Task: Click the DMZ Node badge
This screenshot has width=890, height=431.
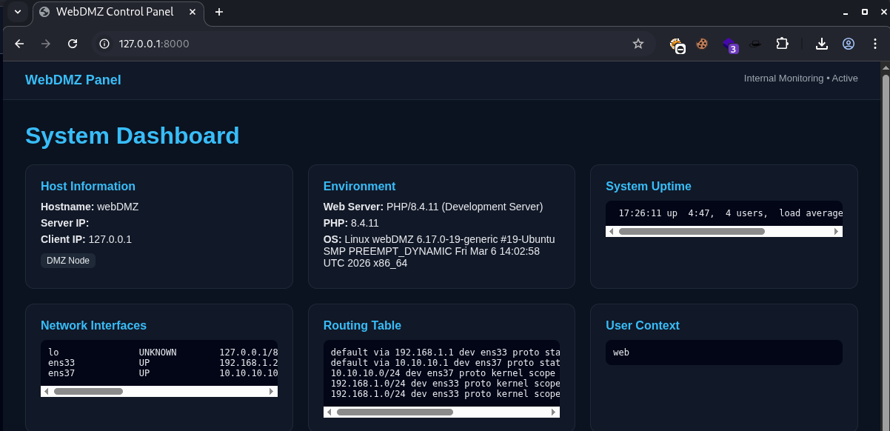Action: (x=68, y=261)
